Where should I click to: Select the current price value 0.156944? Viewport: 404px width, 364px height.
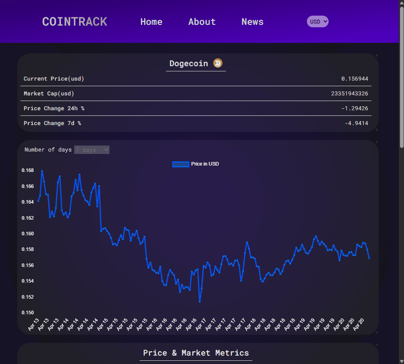[355, 79]
